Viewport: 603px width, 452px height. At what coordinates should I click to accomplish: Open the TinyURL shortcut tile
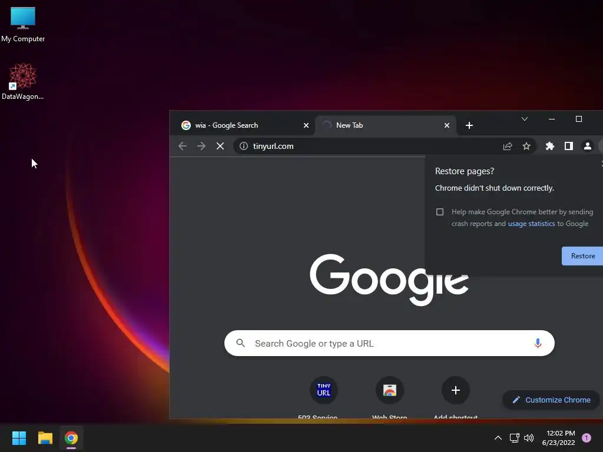(x=324, y=390)
